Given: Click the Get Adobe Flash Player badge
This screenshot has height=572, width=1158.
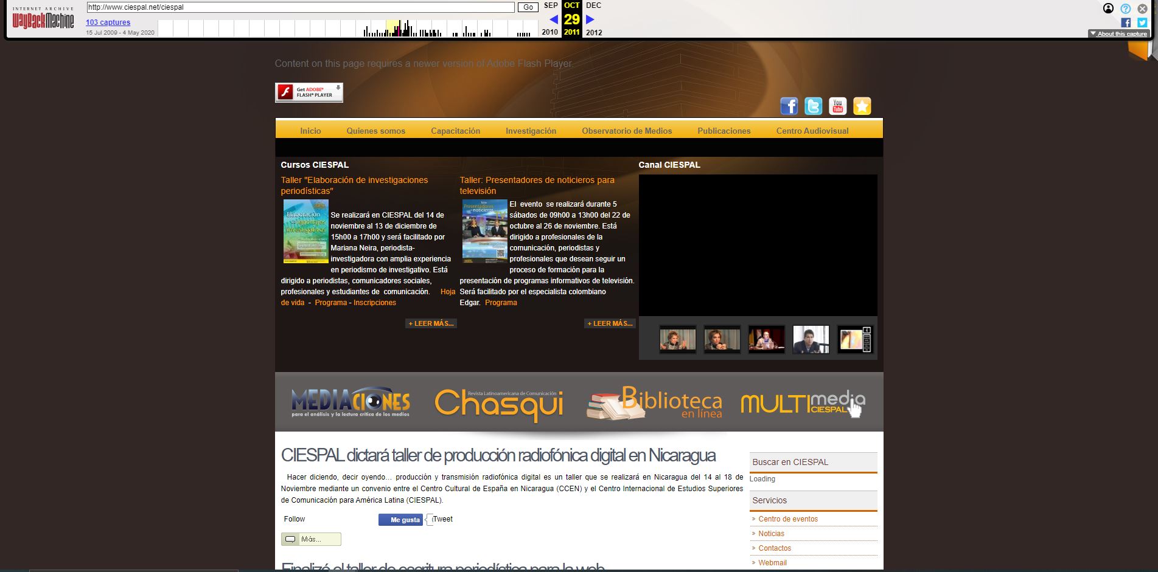Looking at the screenshot, I should tap(309, 92).
